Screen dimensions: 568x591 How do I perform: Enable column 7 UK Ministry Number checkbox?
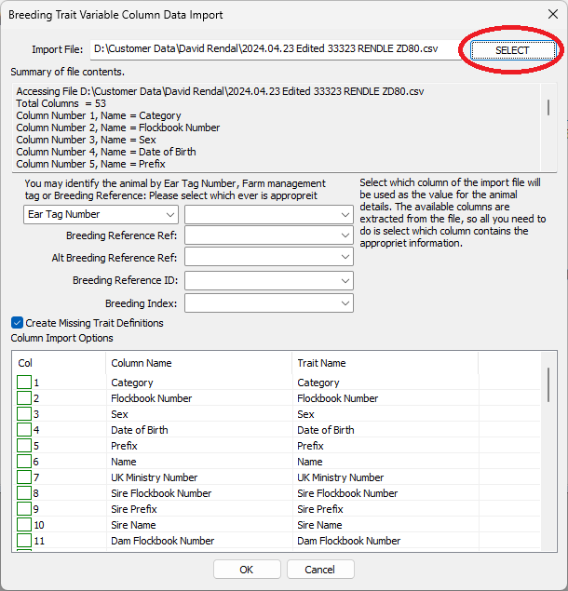pos(24,477)
